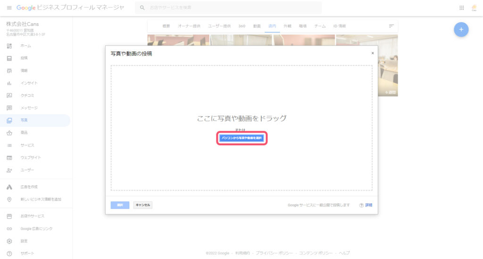
Task: Open the 詳細 help link
Action: 368,205
